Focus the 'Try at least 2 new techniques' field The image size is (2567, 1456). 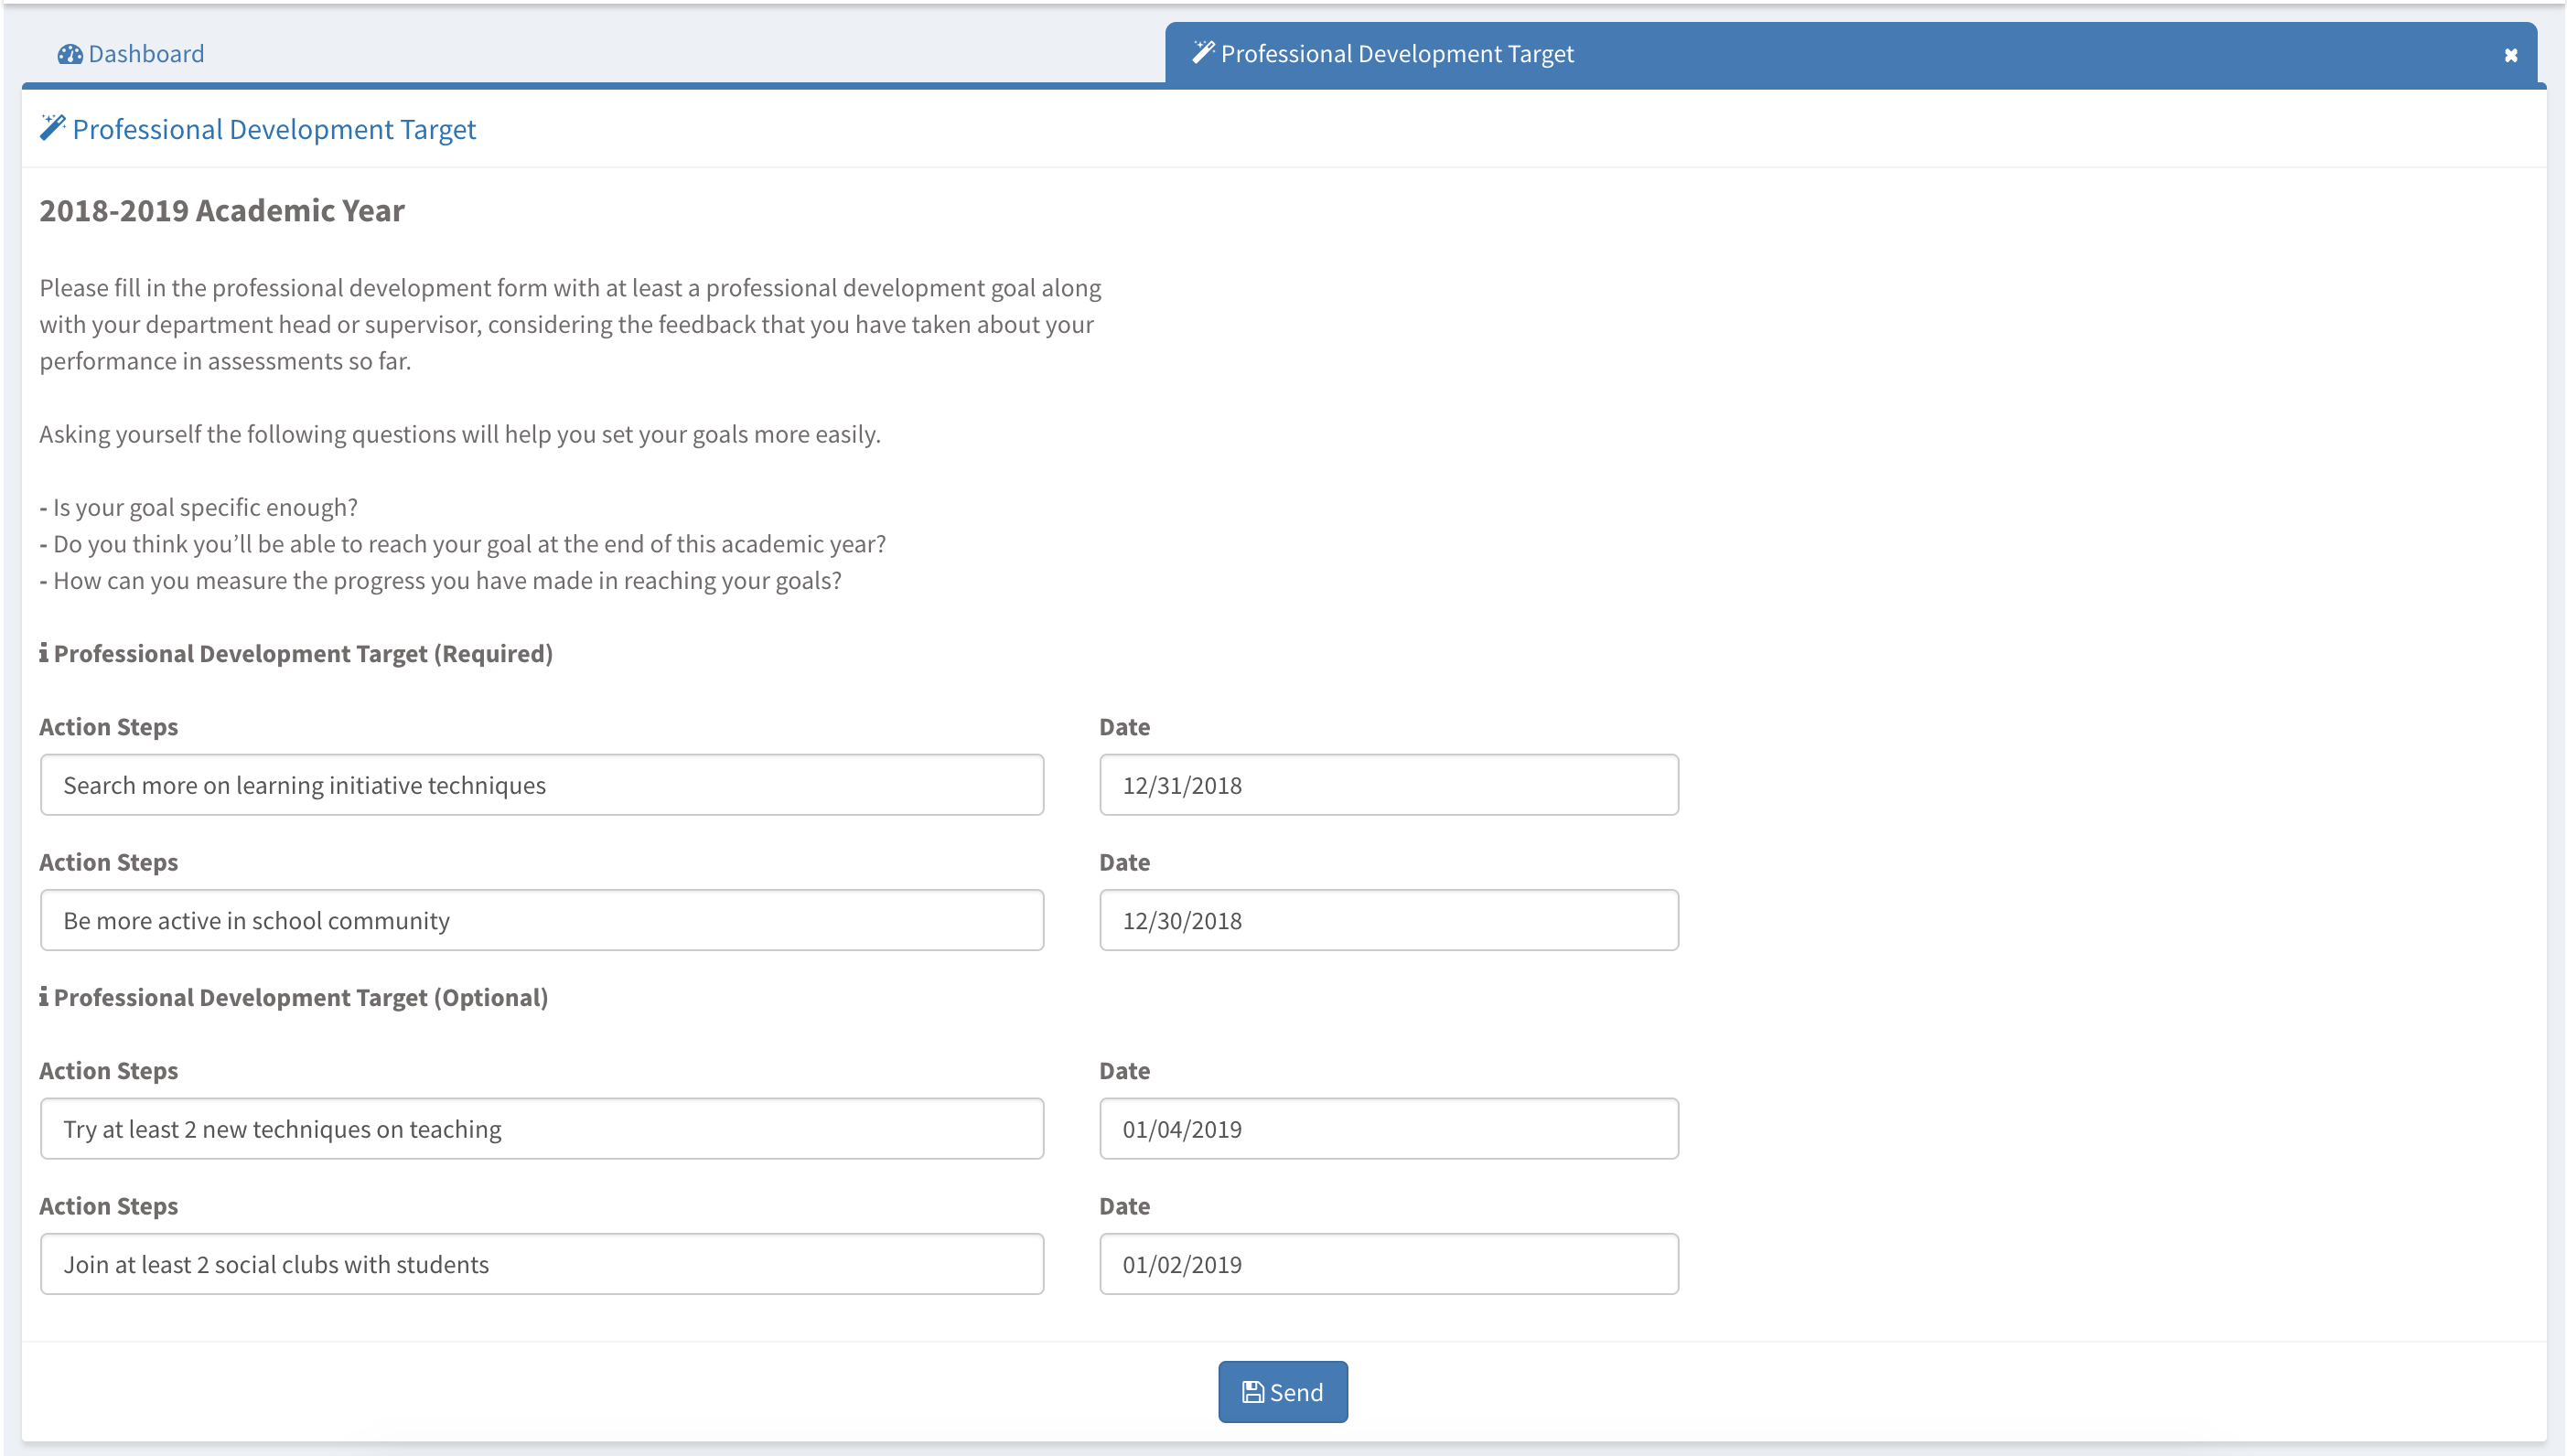coord(541,1129)
